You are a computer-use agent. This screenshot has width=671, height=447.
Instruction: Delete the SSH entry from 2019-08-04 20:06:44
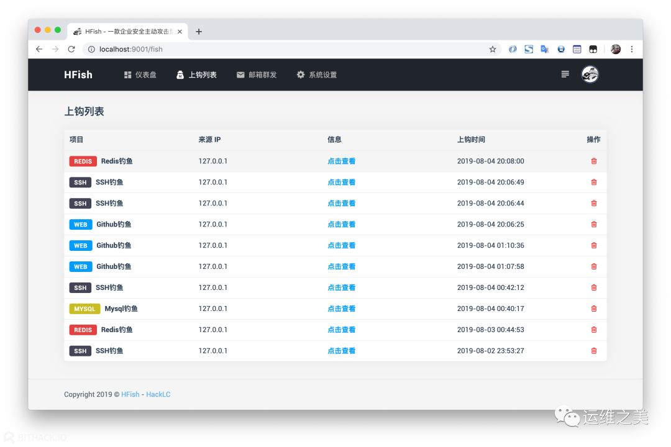593,203
